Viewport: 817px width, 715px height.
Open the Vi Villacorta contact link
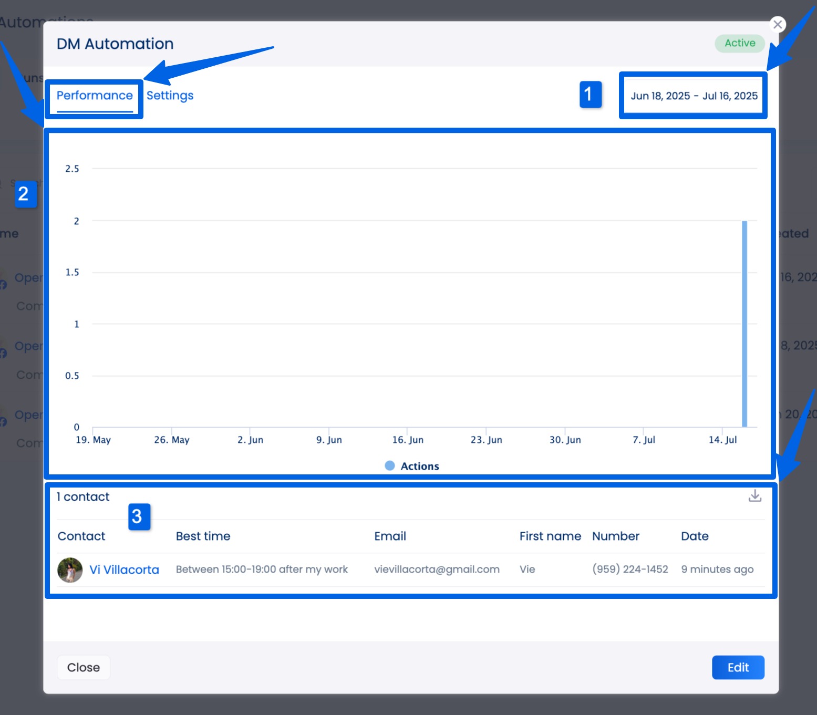[125, 569]
